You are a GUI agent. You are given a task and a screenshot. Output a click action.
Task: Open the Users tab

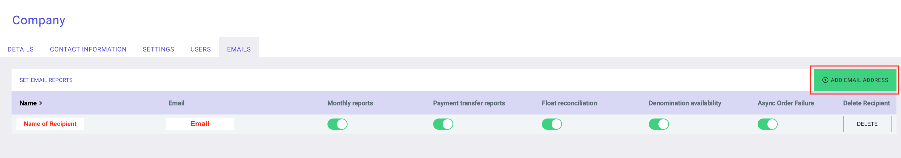click(x=200, y=49)
